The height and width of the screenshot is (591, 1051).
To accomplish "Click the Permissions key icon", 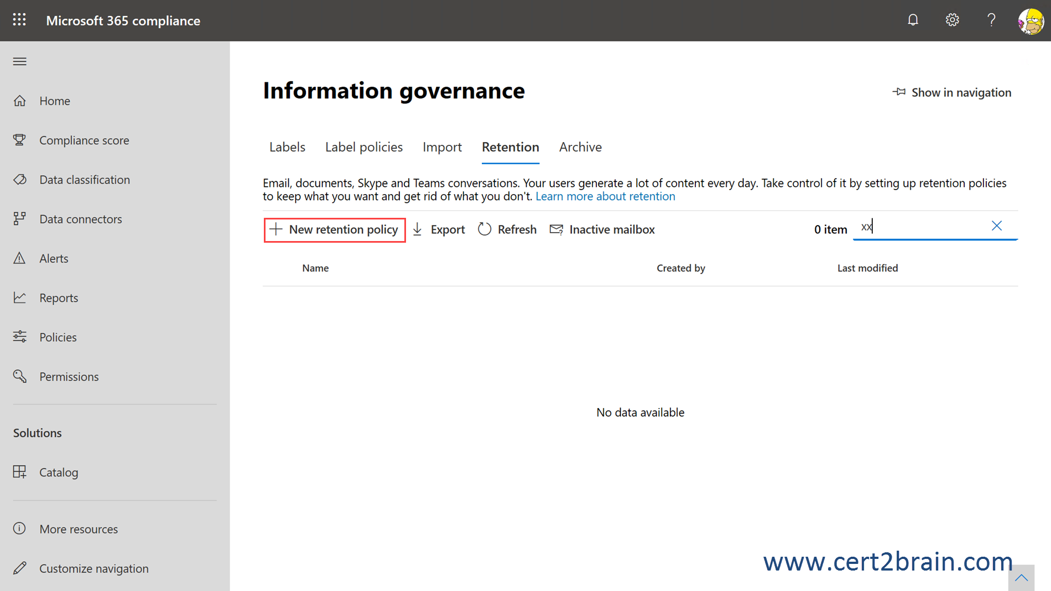I will point(20,376).
